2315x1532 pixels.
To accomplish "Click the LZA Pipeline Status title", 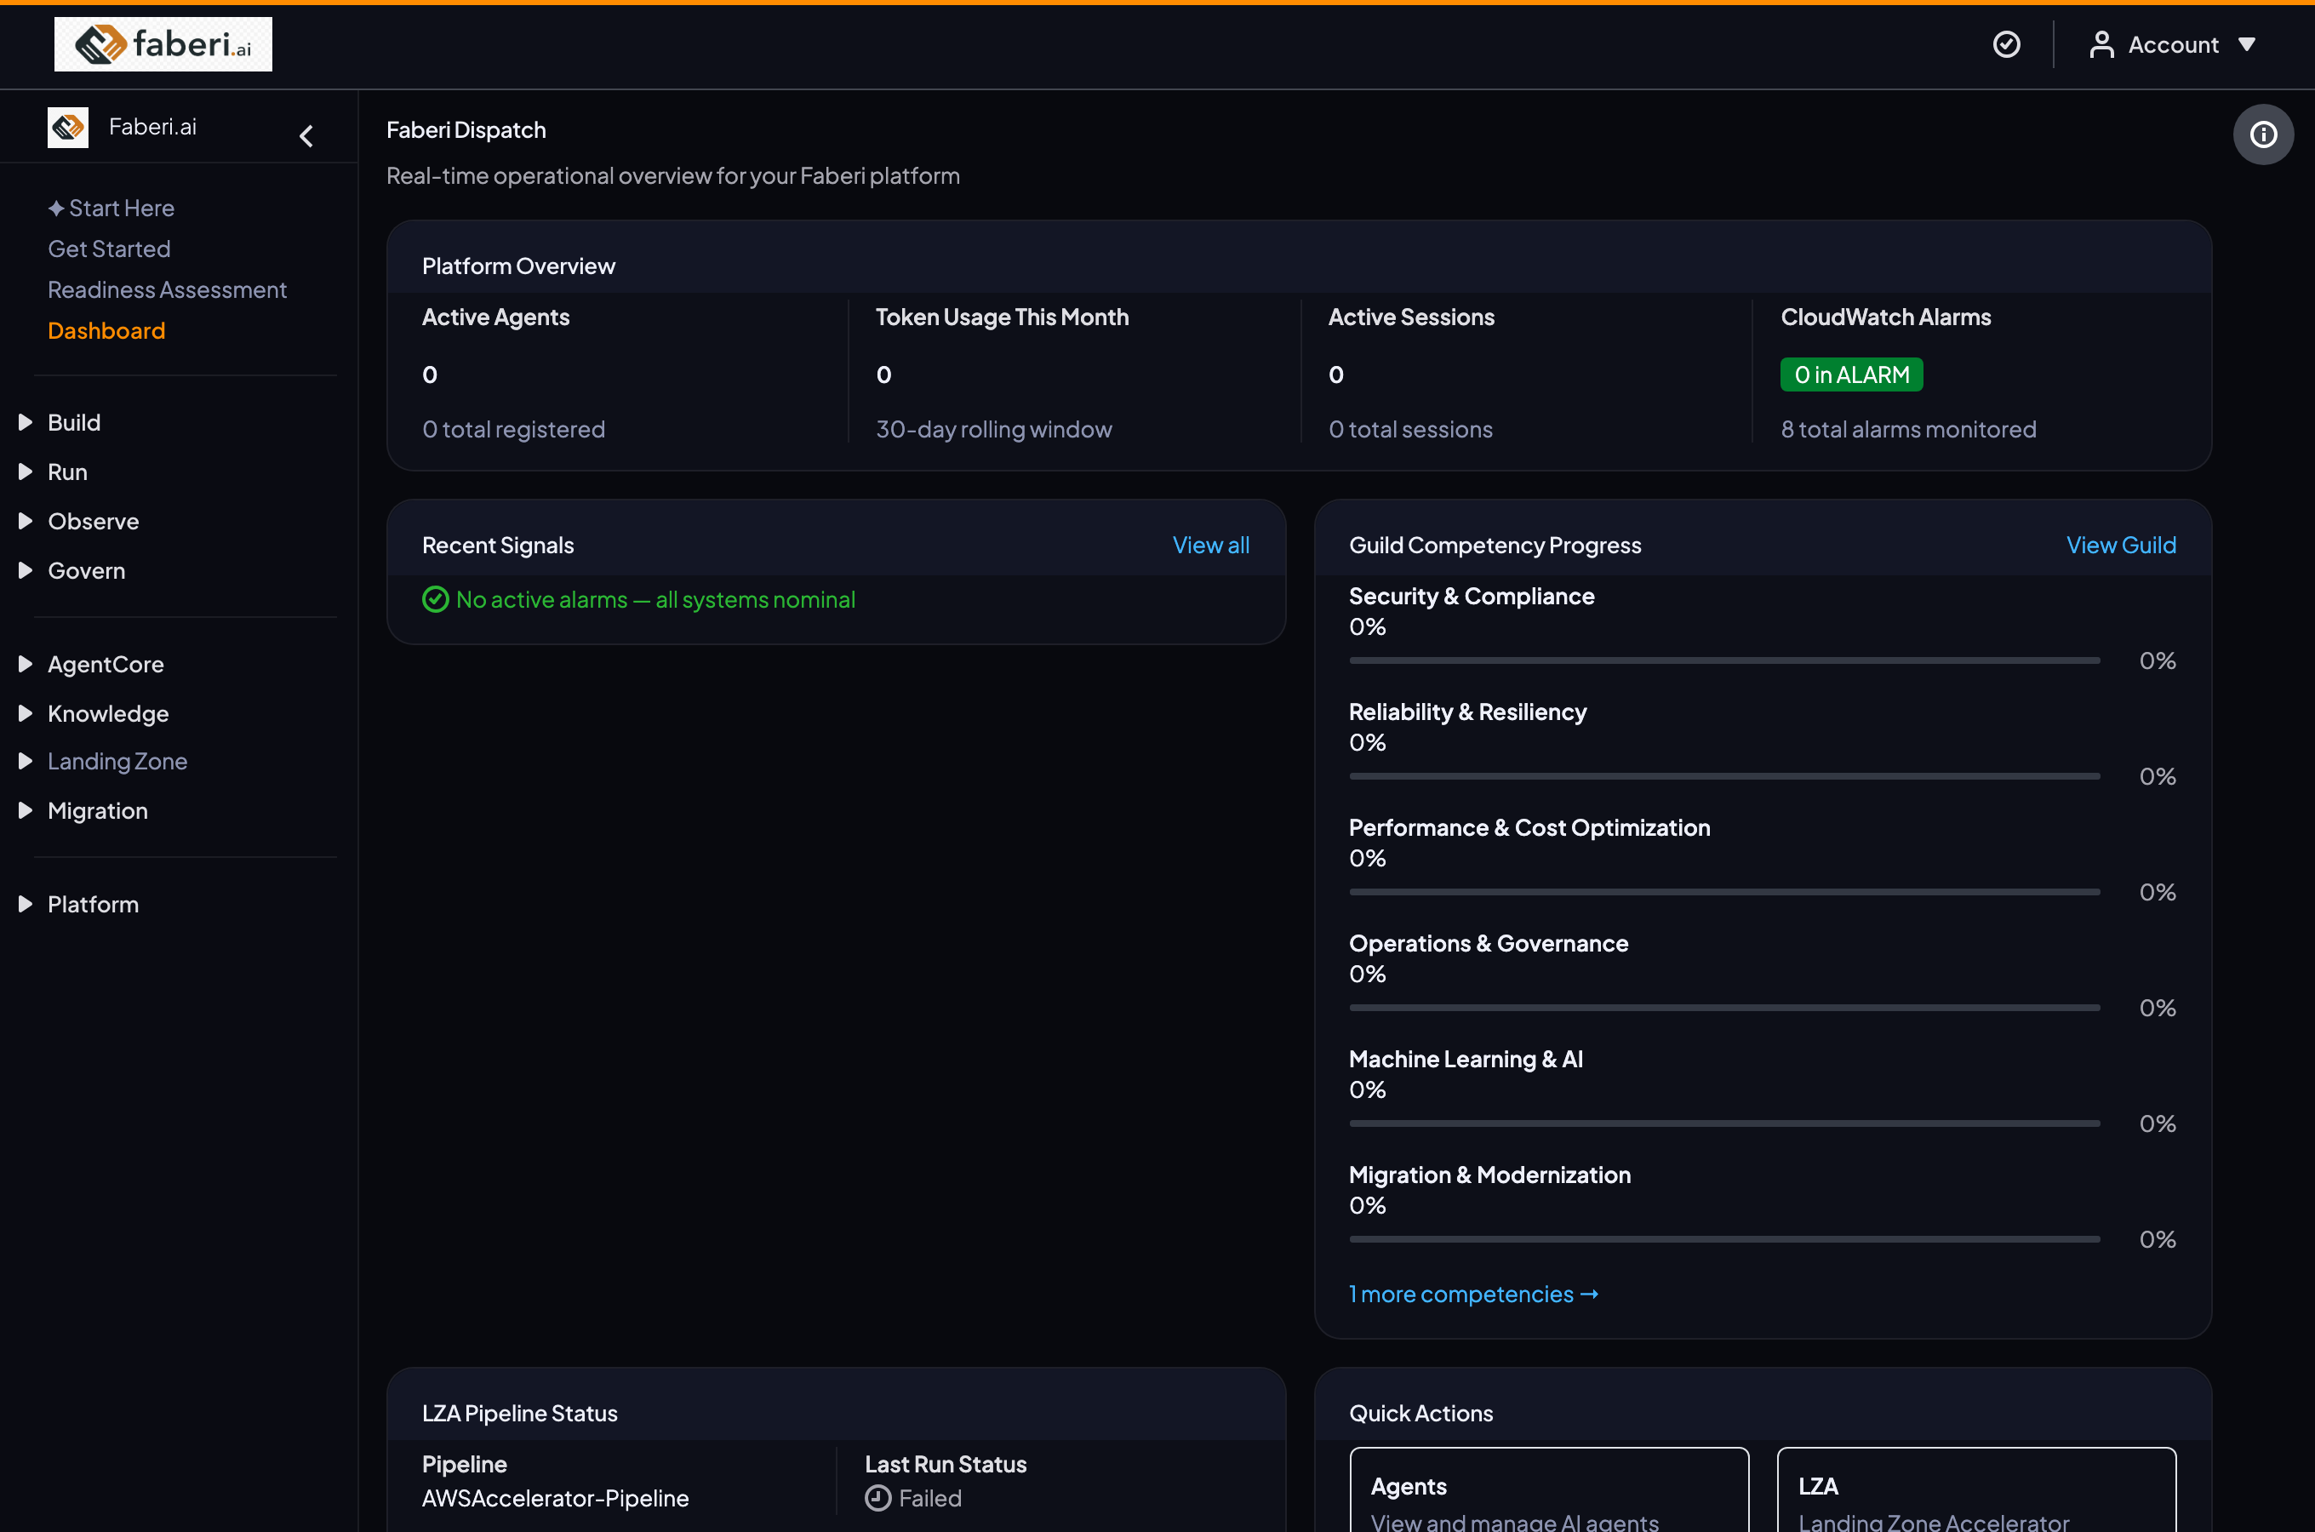I will coord(518,1413).
